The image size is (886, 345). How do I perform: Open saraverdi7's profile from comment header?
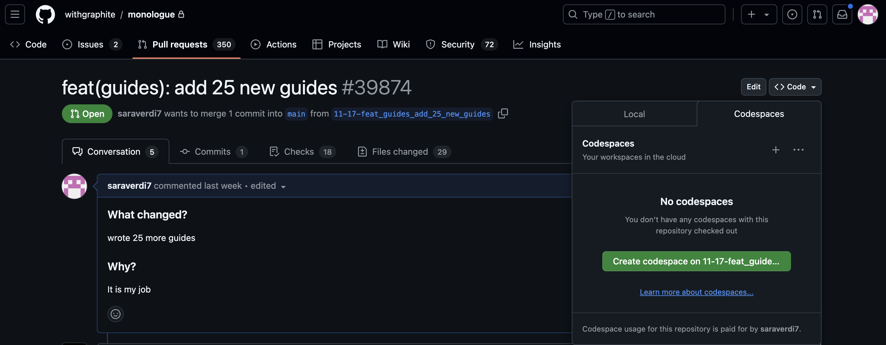pos(129,185)
